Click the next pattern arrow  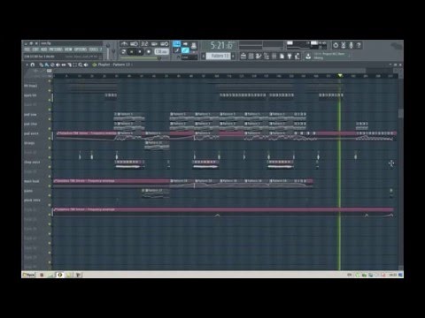tap(233, 56)
